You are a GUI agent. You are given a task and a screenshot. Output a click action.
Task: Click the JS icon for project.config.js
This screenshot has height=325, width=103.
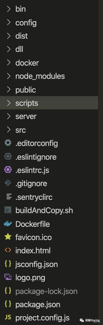coord(8,318)
